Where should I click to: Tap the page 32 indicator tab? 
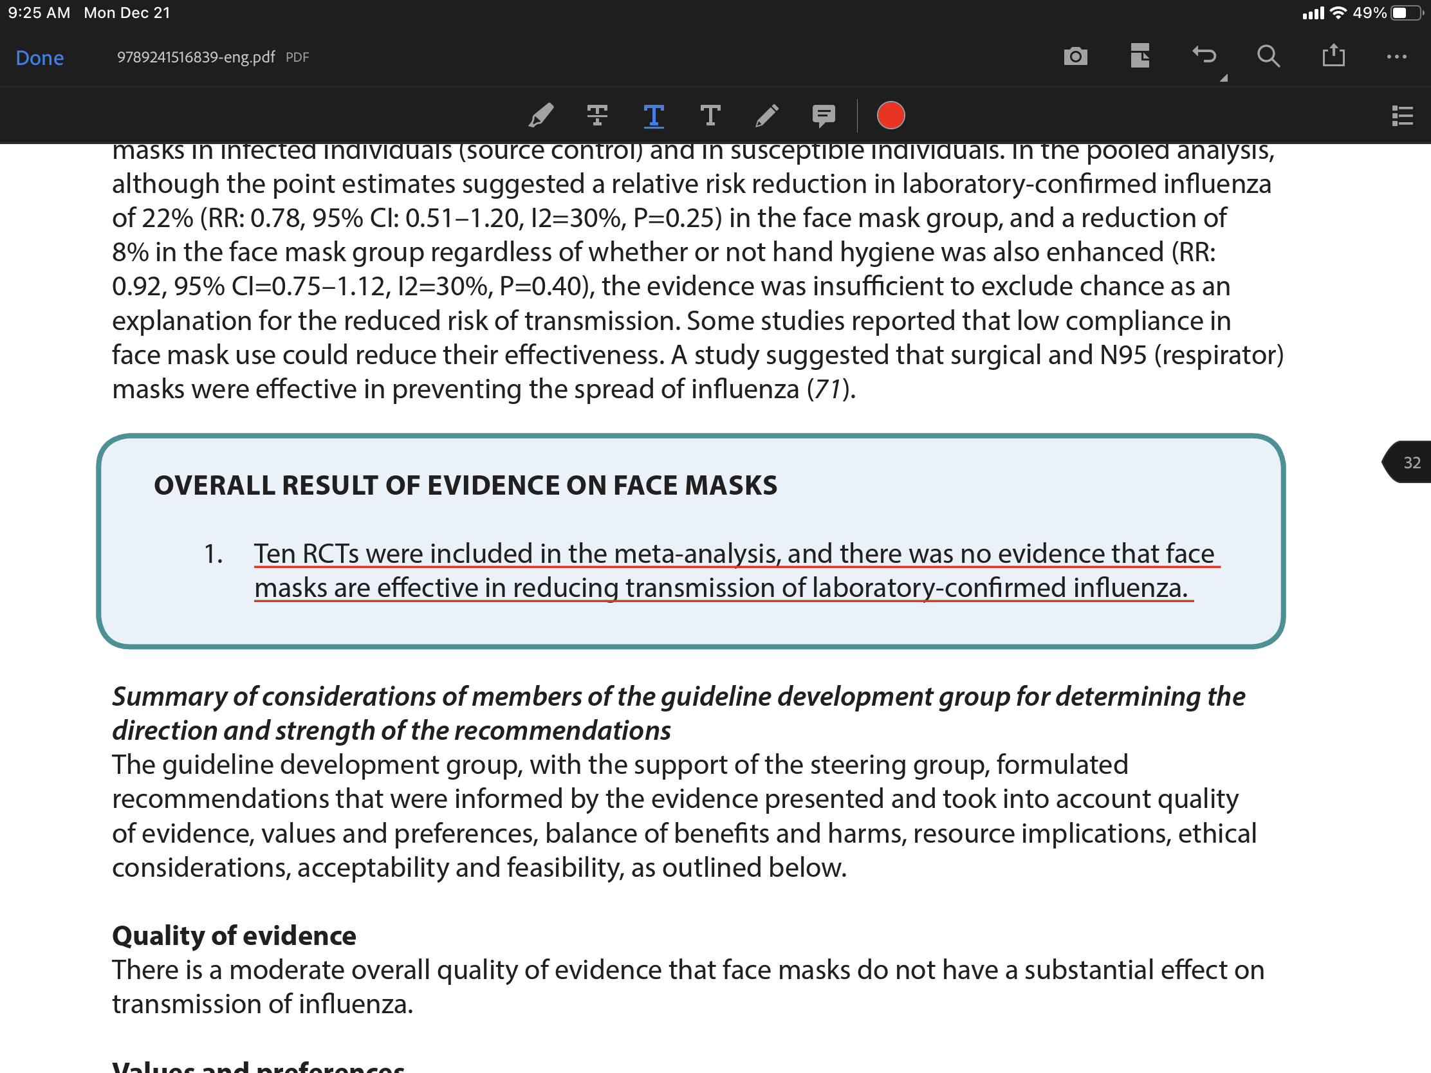[1407, 463]
